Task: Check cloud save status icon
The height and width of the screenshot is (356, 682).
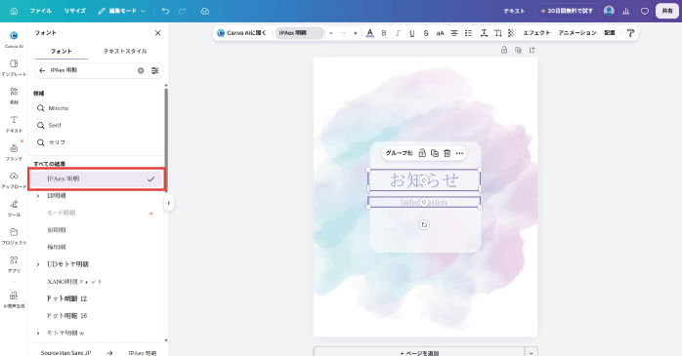Action: click(205, 11)
